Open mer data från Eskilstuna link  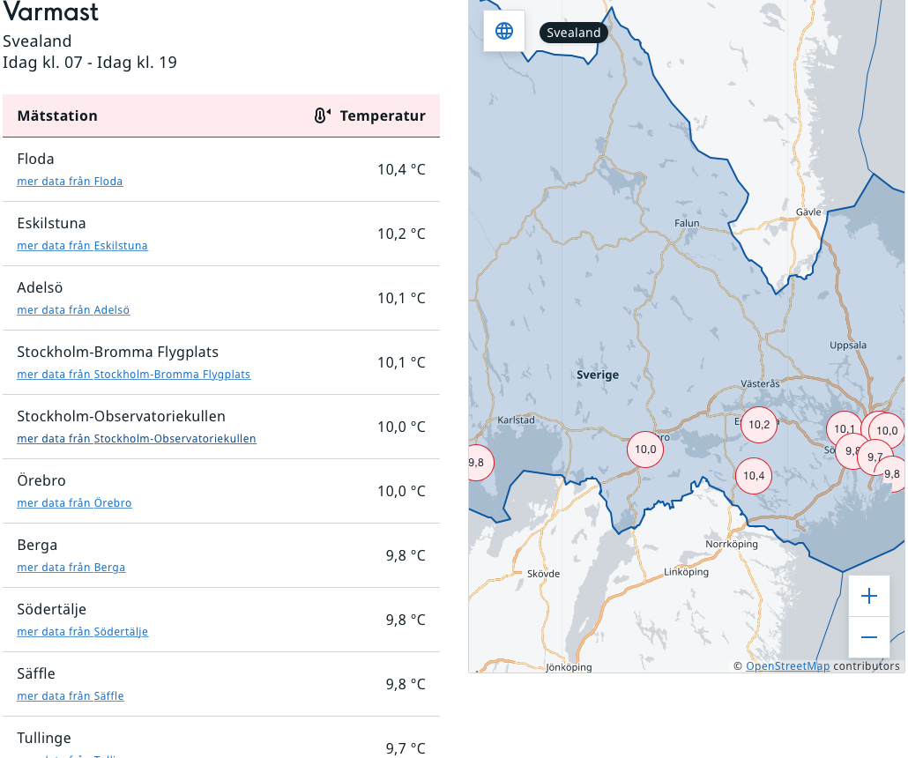(x=82, y=246)
